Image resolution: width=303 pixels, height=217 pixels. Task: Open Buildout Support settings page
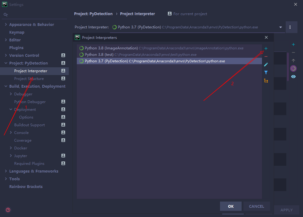pyautogui.click(x=29, y=125)
